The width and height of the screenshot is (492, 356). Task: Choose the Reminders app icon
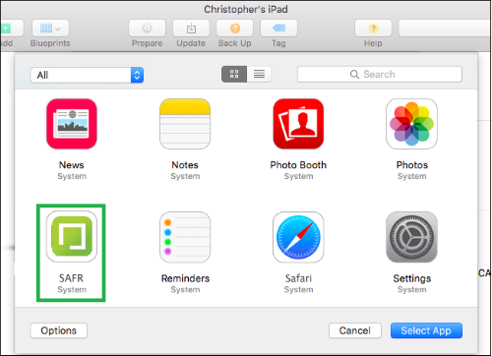coord(185,237)
